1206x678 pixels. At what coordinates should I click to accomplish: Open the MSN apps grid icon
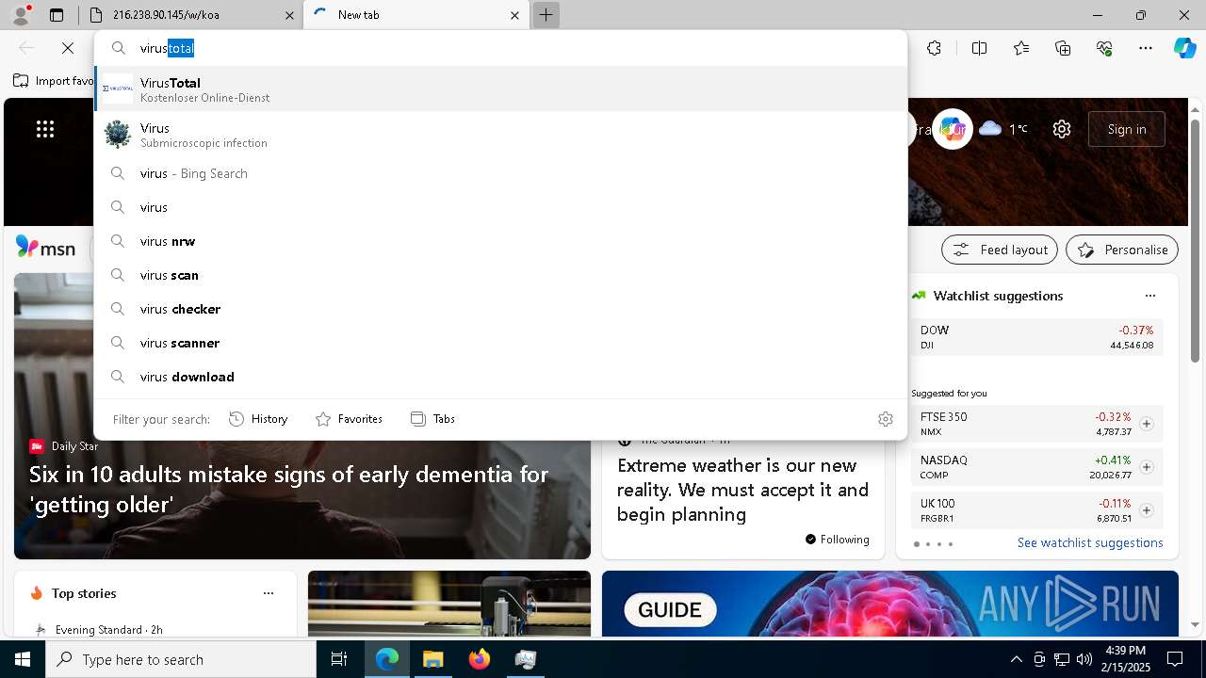45,129
